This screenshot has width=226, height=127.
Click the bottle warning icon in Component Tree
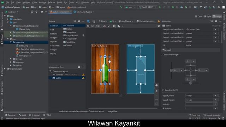pos(83,78)
